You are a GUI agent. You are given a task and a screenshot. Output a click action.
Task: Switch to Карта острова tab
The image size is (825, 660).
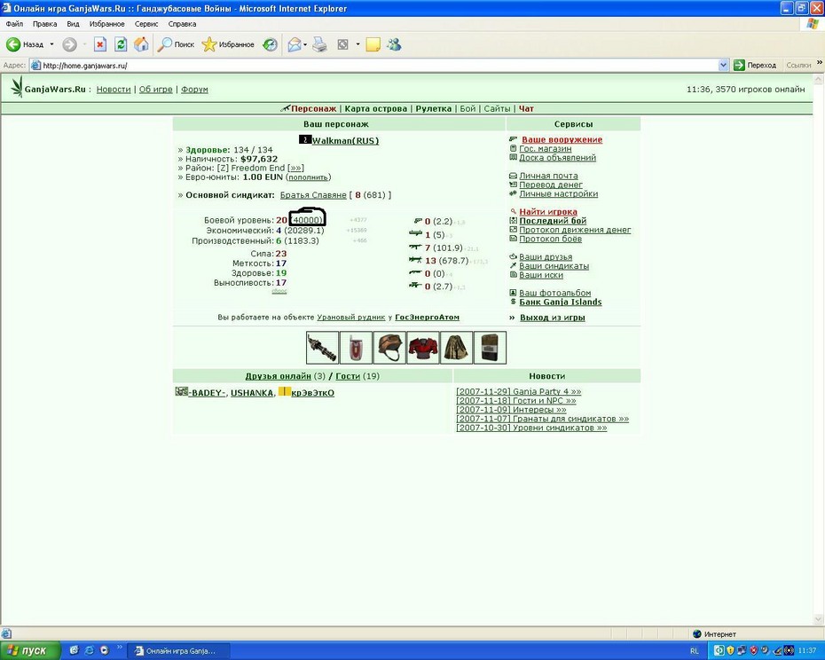375,108
